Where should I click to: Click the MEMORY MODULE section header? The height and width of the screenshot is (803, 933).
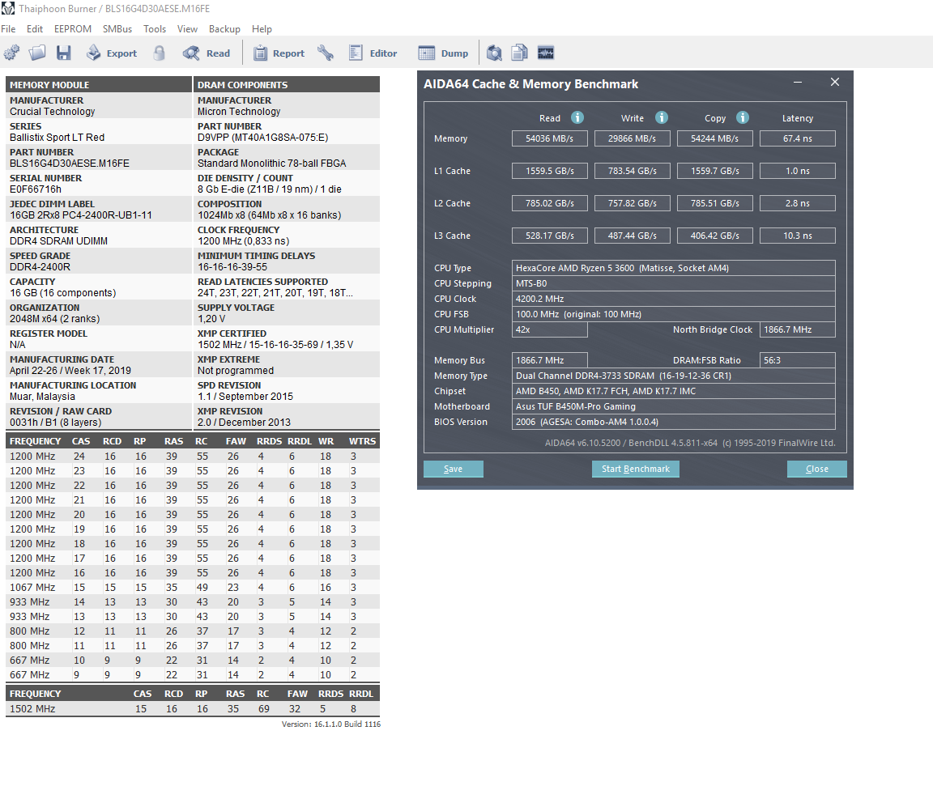click(99, 84)
